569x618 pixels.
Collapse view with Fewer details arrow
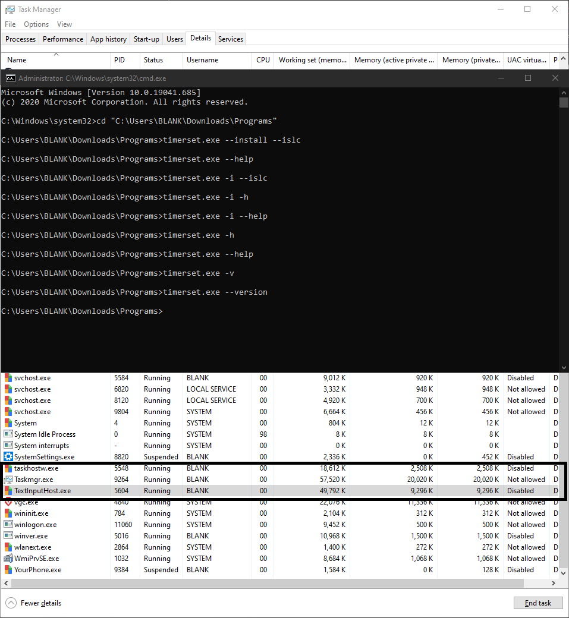click(11, 603)
